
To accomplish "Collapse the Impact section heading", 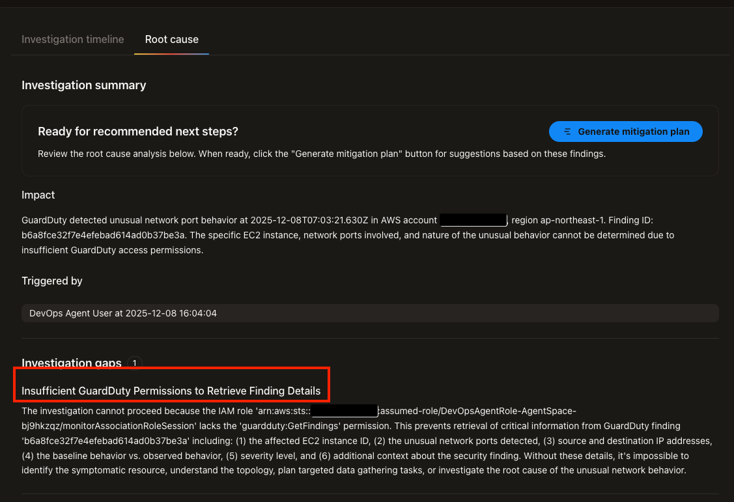I will pos(38,195).
